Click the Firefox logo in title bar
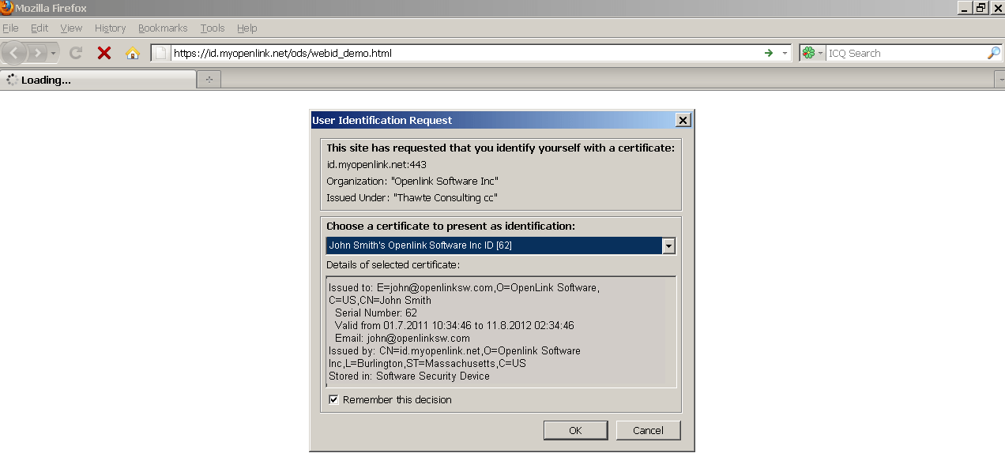Screen dimensions: 1005x468 click(6, 8)
